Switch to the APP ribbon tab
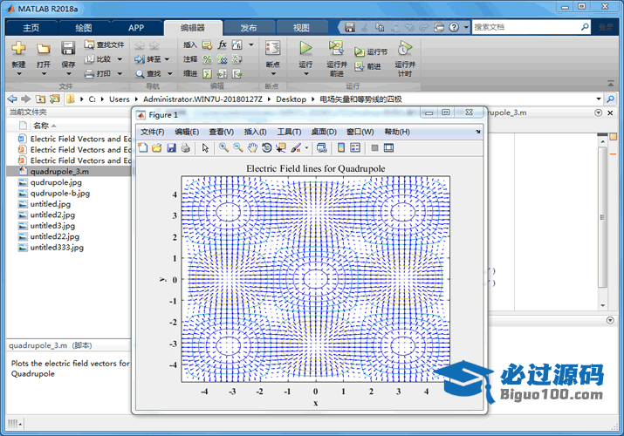624x436 pixels. [136, 28]
